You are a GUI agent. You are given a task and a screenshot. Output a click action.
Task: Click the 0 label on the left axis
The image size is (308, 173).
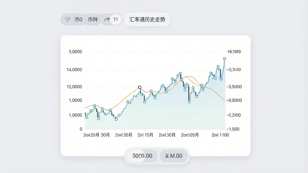click(x=81, y=129)
